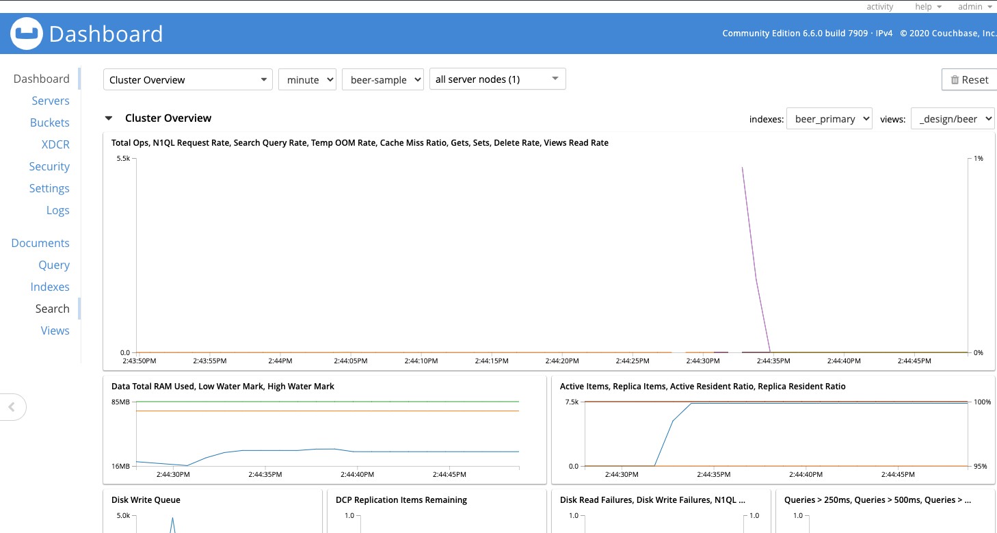Collapse the Cluster Overview section
The image size is (997, 533).
109,118
